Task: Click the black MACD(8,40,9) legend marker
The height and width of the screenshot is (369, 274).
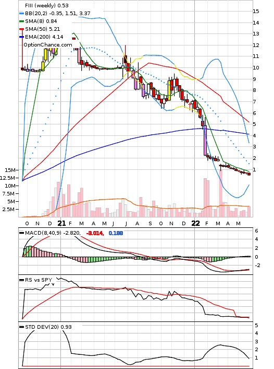Action: click(21, 233)
